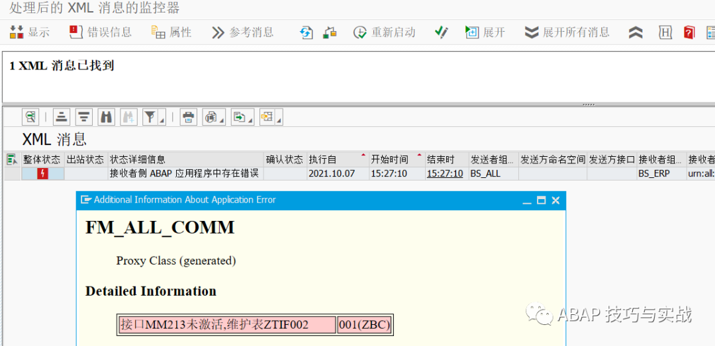Click the print icon in ALV toolbar

point(188,117)
